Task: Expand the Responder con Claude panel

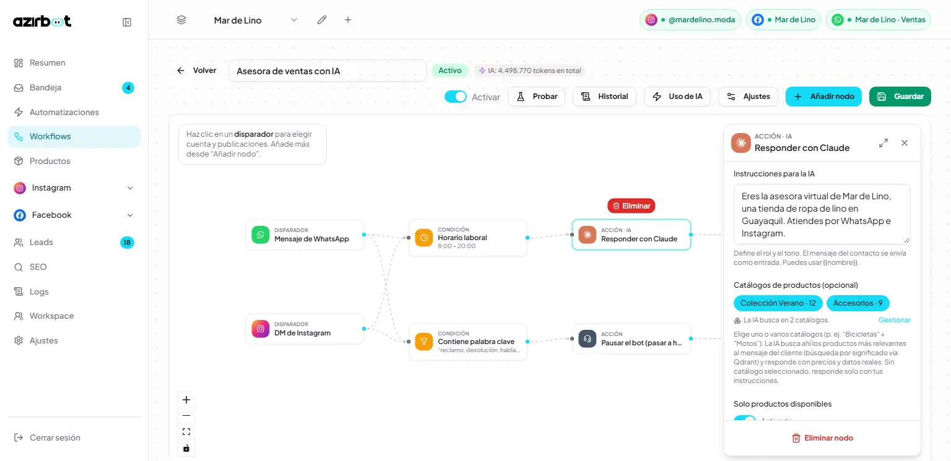Action: coord(884,143)
